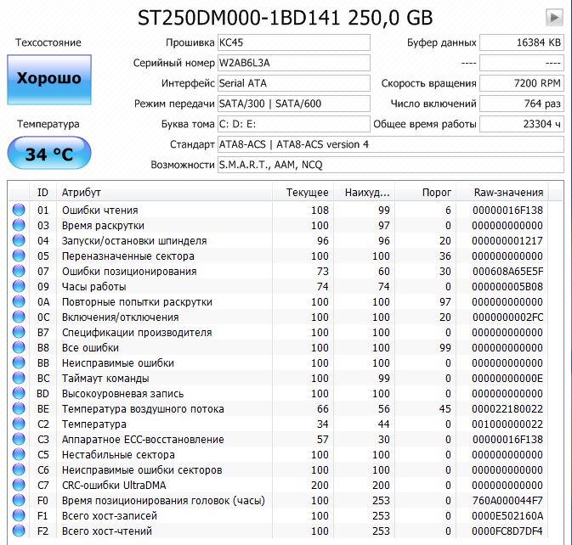Image resolution: width=572 pixels, height=545 pixels.
Task: Click the Прошивка field showing KC45
Action: pos(294,42)
